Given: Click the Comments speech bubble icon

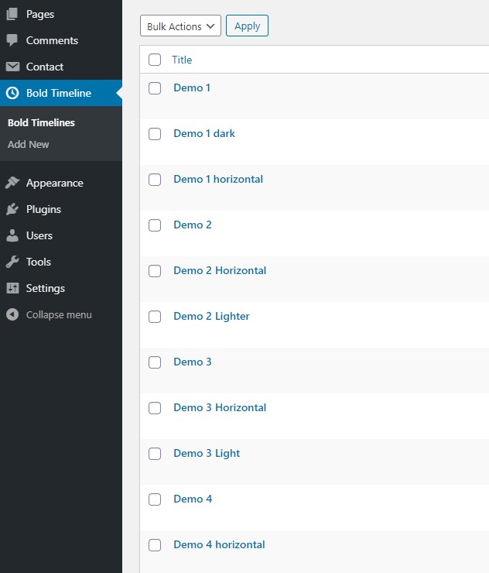Looking at the screenshot, I should 12,40.
